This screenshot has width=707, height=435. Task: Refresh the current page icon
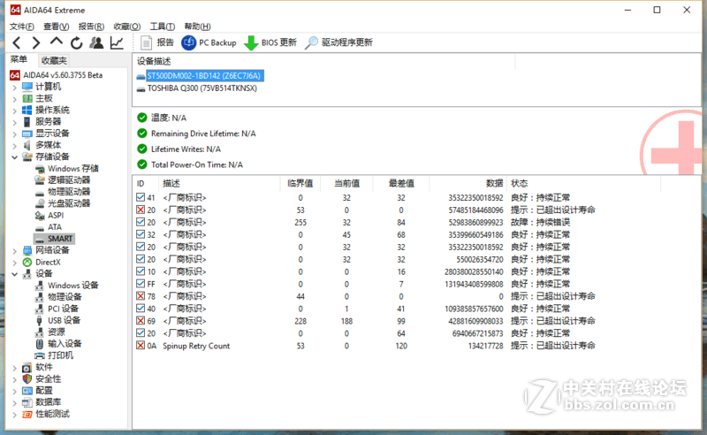[77, 42]
